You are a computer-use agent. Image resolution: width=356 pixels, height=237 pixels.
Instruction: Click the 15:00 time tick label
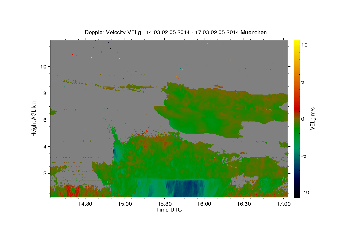125,204
